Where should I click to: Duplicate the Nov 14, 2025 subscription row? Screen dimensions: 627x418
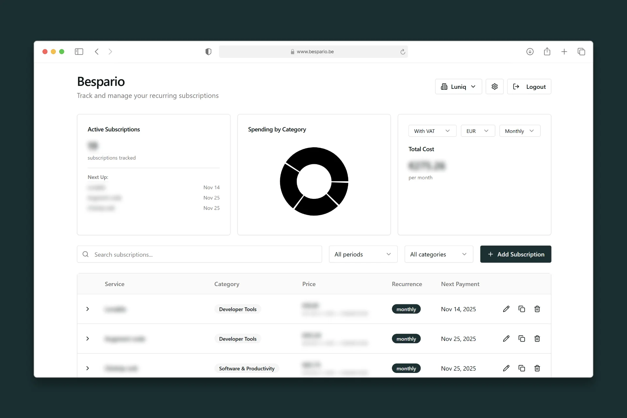coord(522,309)
